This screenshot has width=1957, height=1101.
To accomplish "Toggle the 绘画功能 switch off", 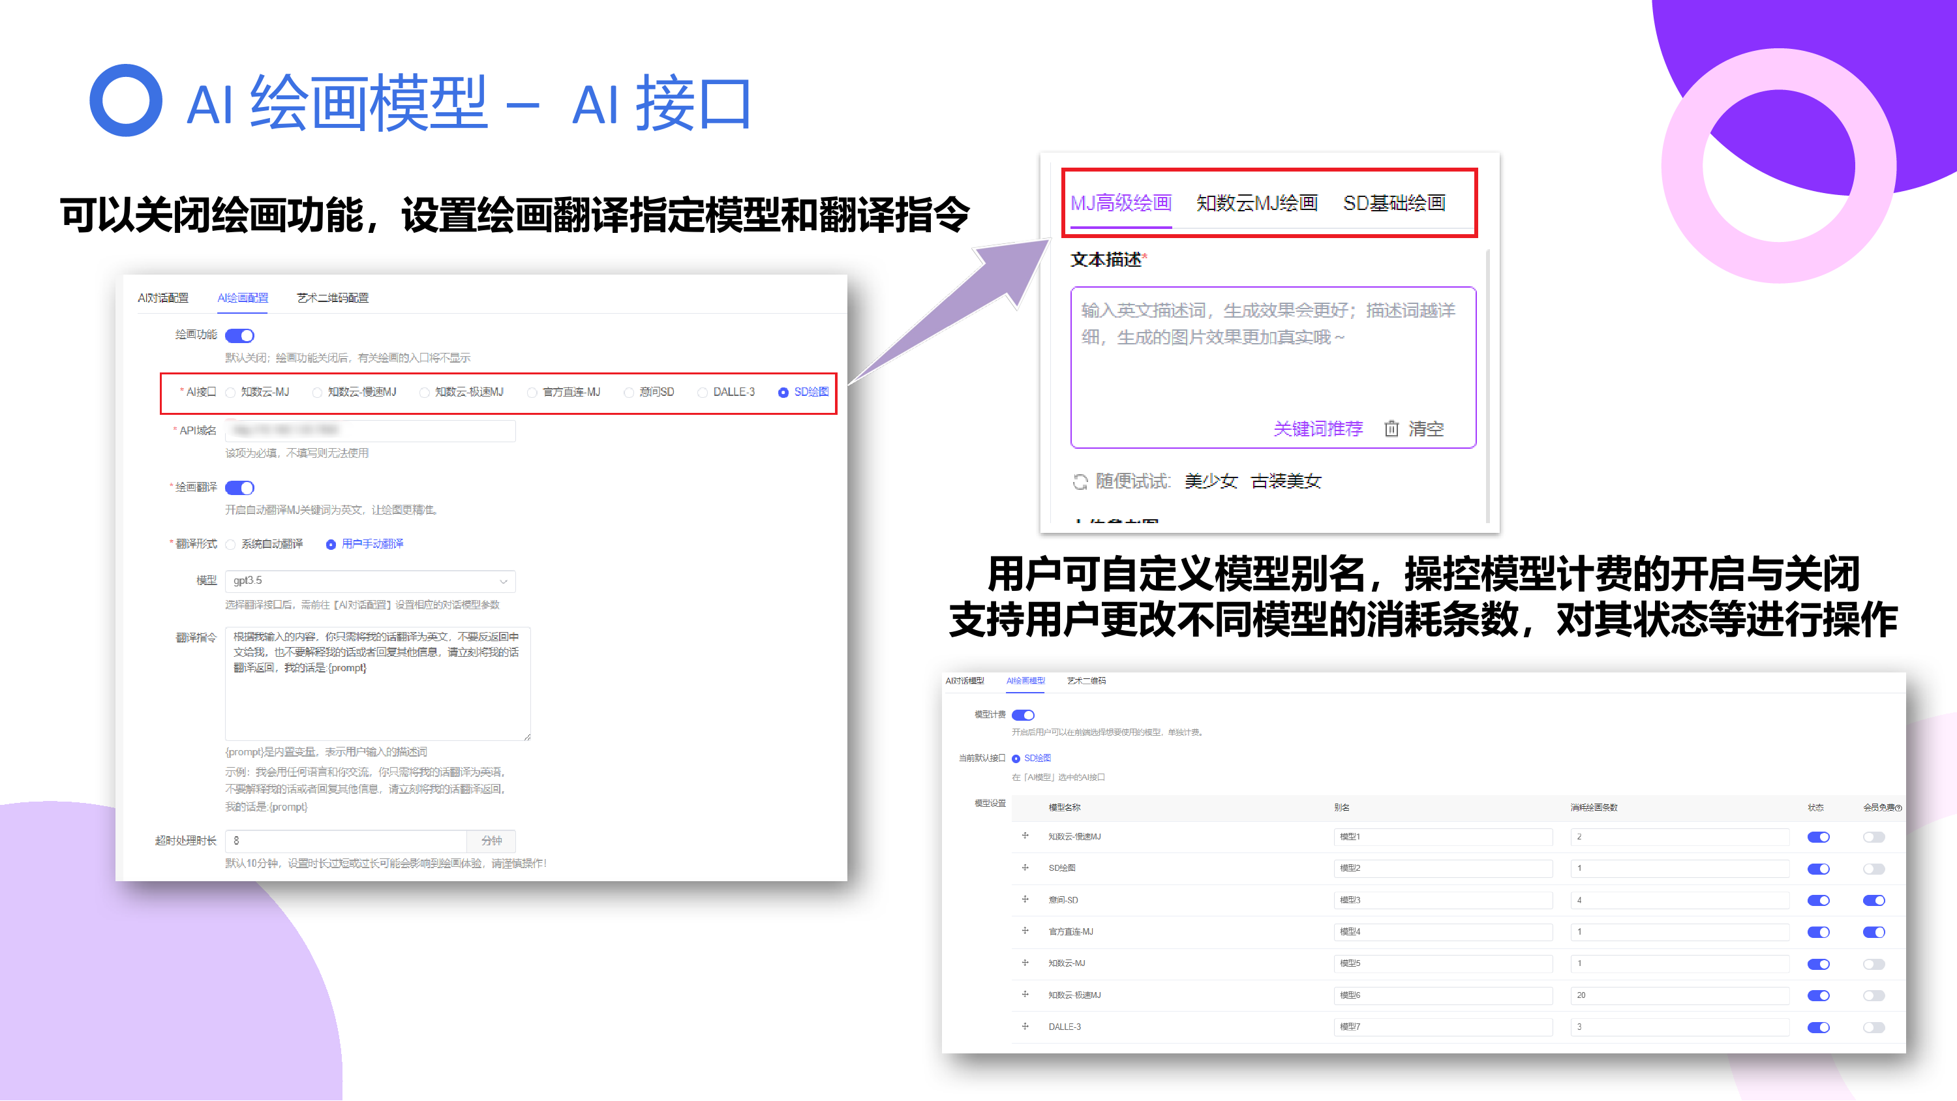I will (239, 336).
